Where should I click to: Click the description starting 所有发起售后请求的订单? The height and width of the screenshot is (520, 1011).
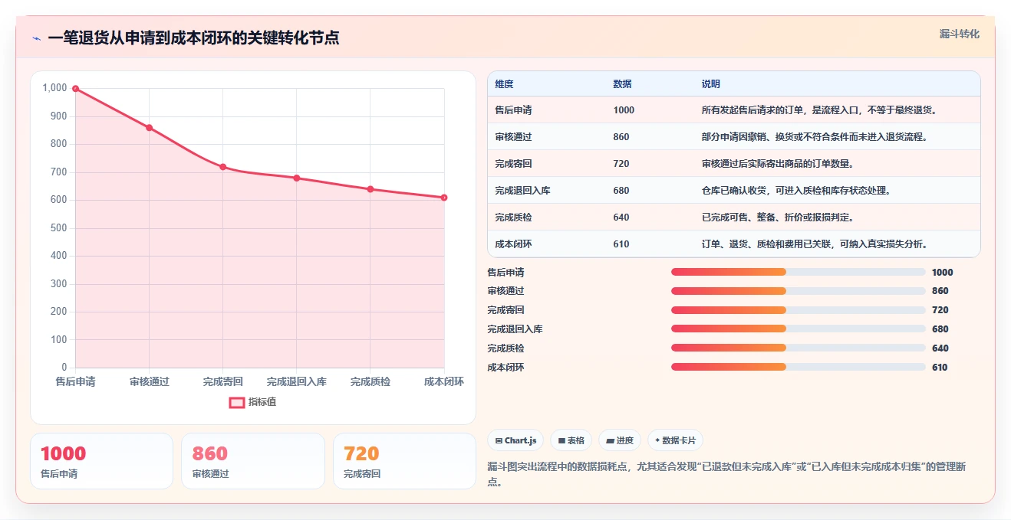(x=819, y=110)
